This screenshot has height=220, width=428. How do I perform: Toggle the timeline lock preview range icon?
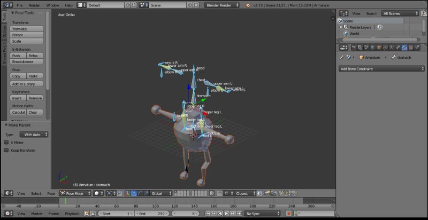pos(93,214)
